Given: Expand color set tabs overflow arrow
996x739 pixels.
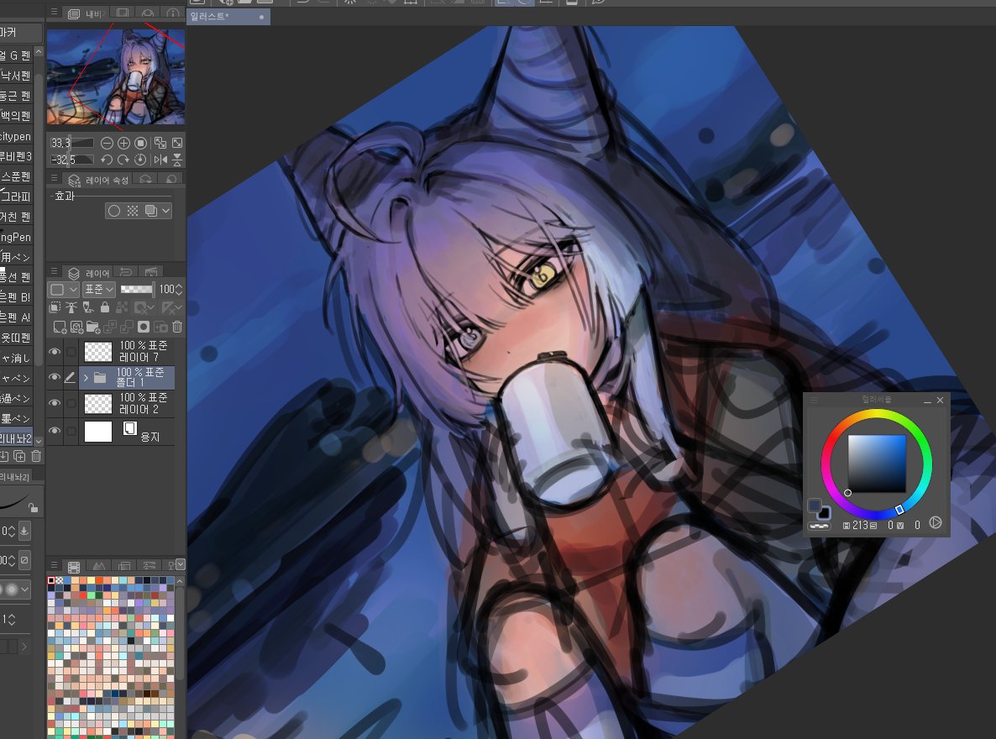Looking at the screenshot, I should click(181, 564).
